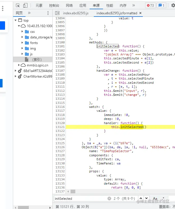Select the 网页 navigator tab

pyautogui.click(x=19, y=13)
